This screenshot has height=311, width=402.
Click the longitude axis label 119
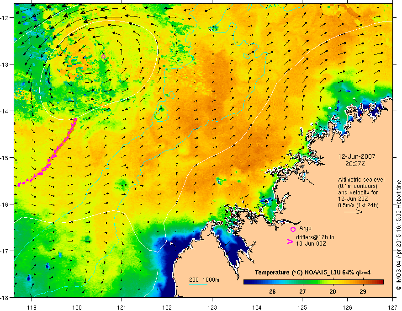point(32,307)
